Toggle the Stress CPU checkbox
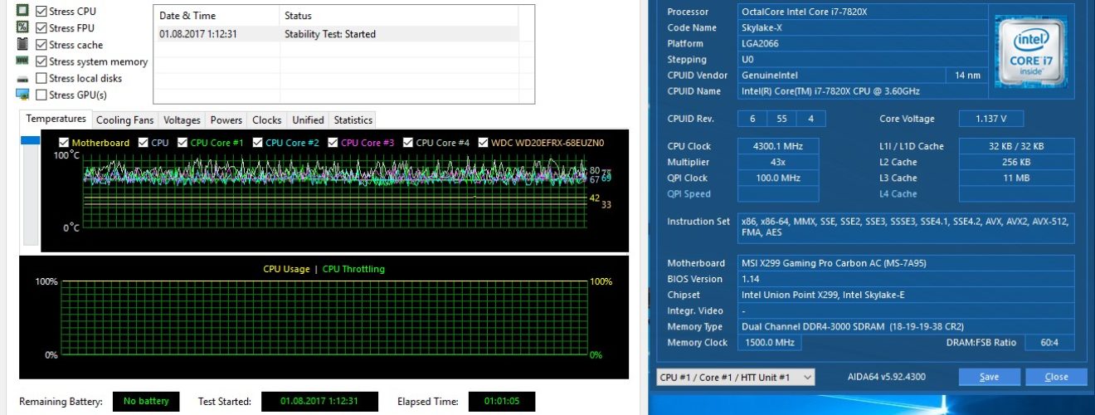The width and height of the screenshot is (1095, 415). (x=41, y=12)
